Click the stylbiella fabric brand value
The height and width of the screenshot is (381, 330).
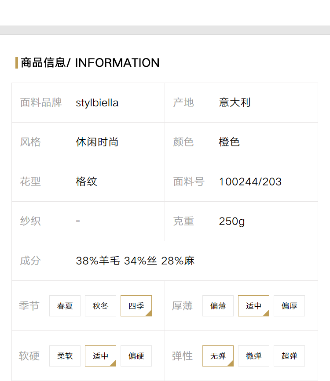click(x=97, y=103)
